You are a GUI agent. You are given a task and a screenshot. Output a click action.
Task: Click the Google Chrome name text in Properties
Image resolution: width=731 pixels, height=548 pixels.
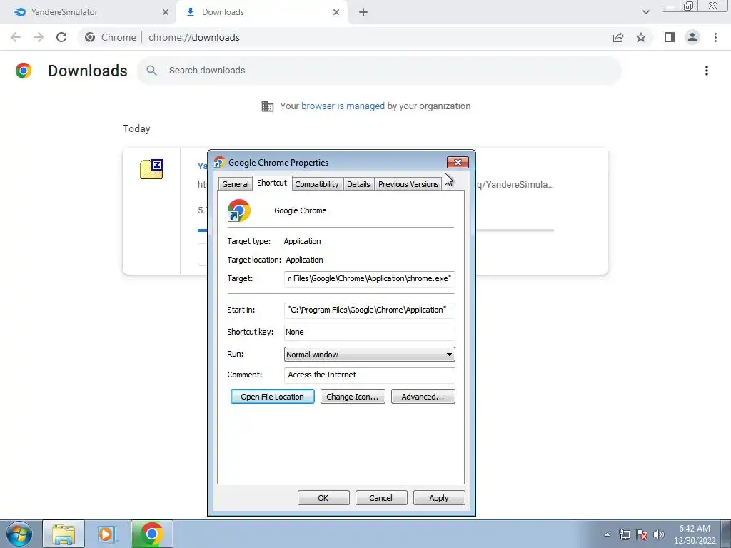tap(301, 210)
